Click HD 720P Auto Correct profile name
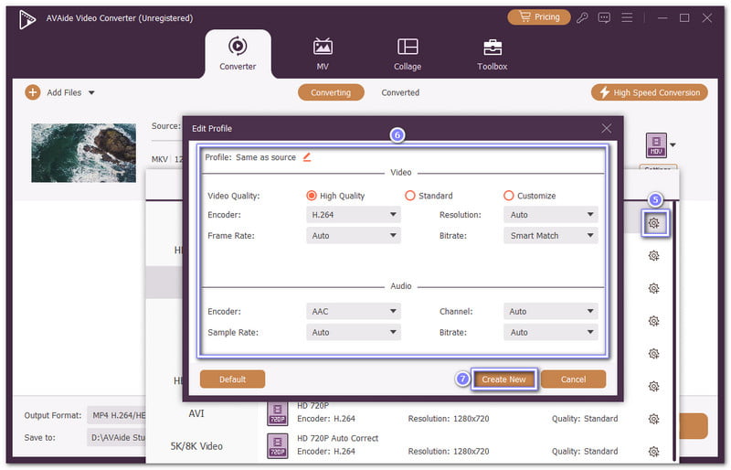 (x=337, y=438)
